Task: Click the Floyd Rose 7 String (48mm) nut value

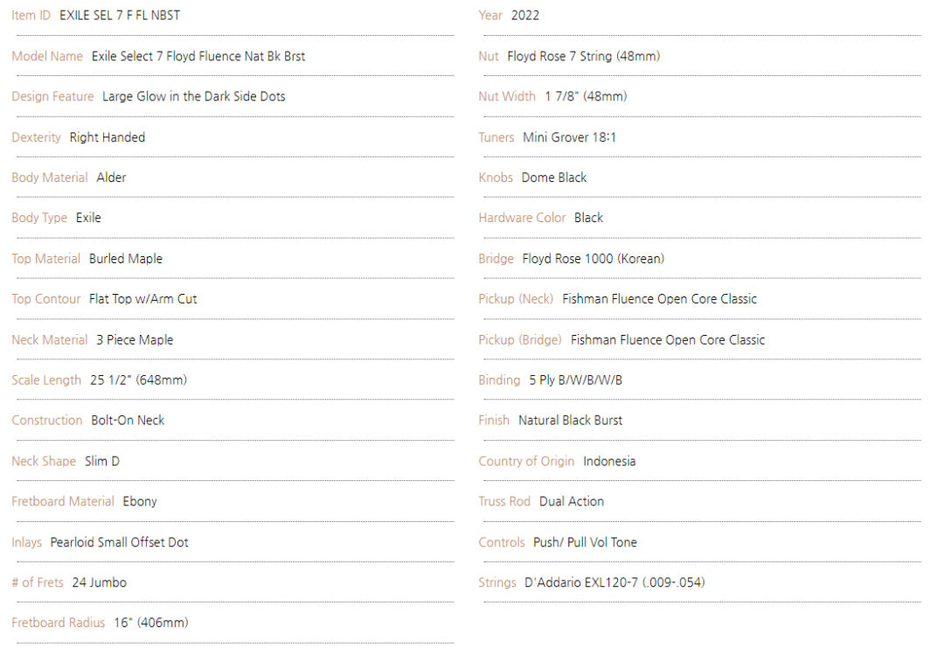Action: click(584, 56)
